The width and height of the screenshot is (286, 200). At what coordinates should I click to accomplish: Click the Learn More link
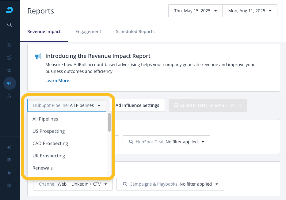coord(57,81)
